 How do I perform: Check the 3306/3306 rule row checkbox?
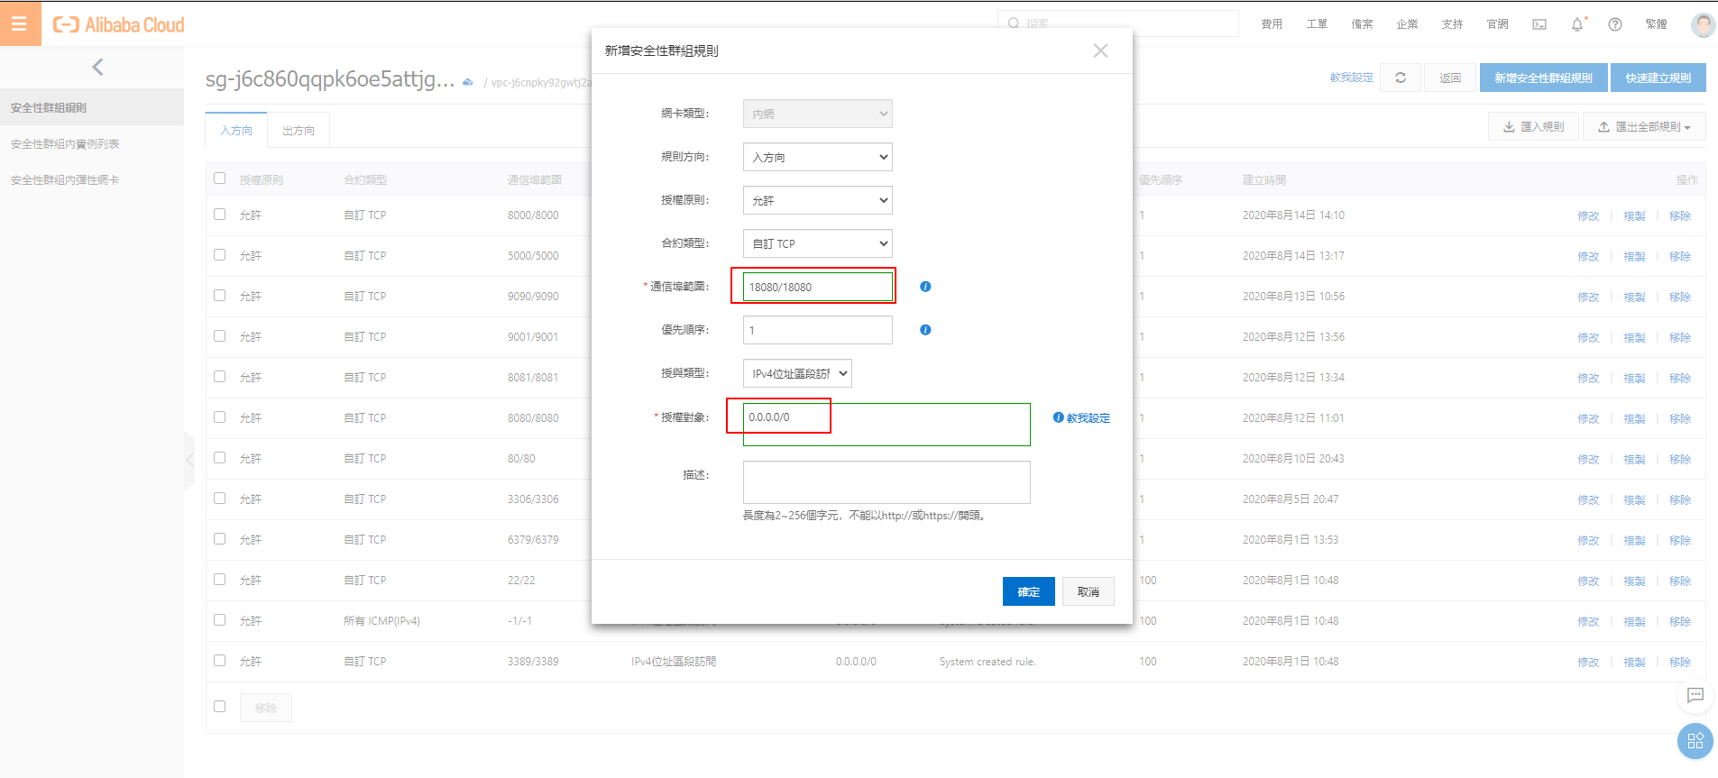click(220, 499)
